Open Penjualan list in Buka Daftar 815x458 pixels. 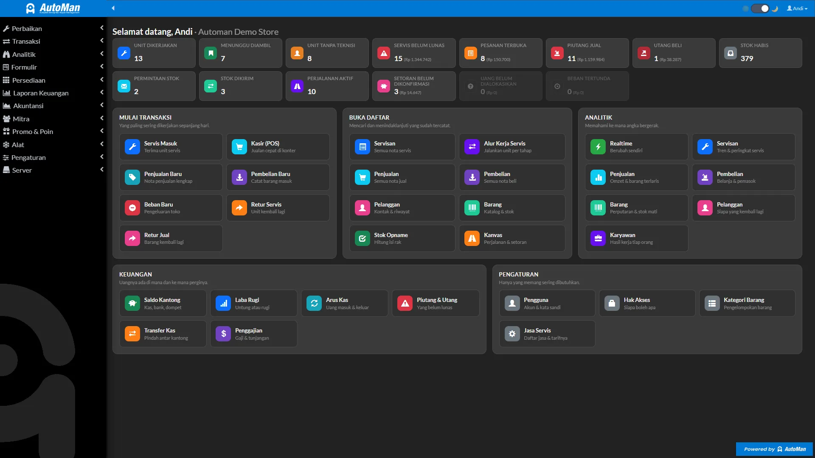click(x=402, y=177)
